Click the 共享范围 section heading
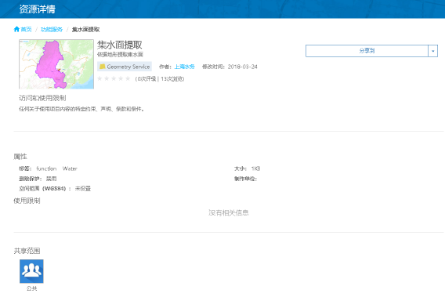This screenshot has height=297, width=445. (27, 251)
